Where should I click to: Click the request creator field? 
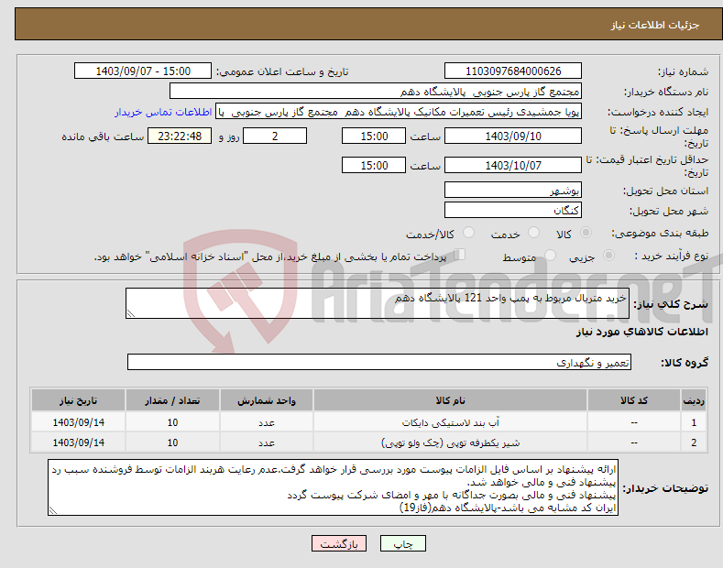click(x=399, y=112)
